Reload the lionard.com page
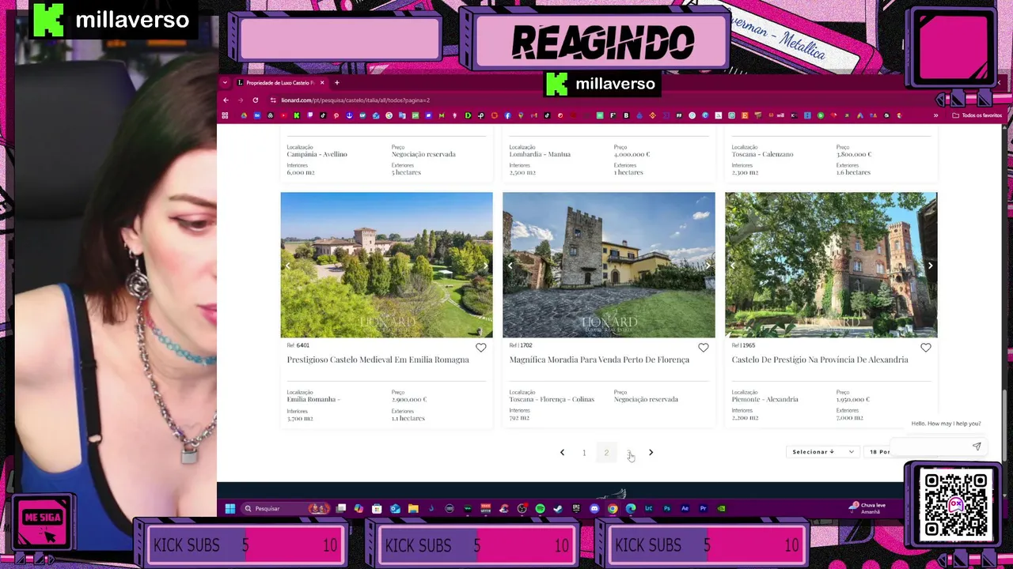Viewport: 1013px width, 569px height. point(256,100)
